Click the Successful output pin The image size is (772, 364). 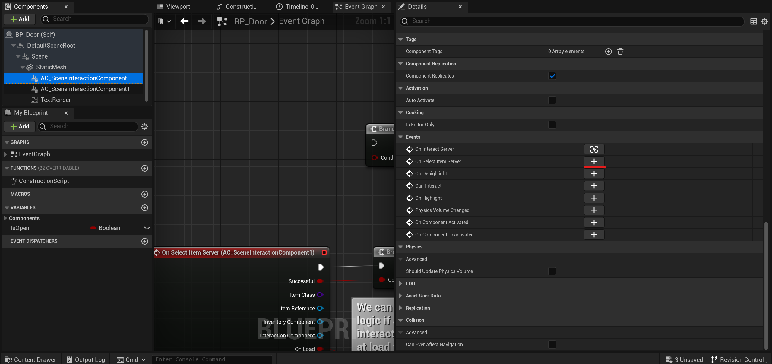tap(320, 281)
